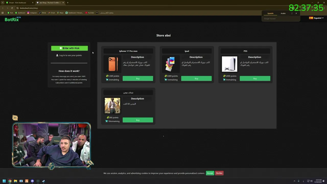Buy the ipad item
The image size is (327, 184).
(196, 78)
